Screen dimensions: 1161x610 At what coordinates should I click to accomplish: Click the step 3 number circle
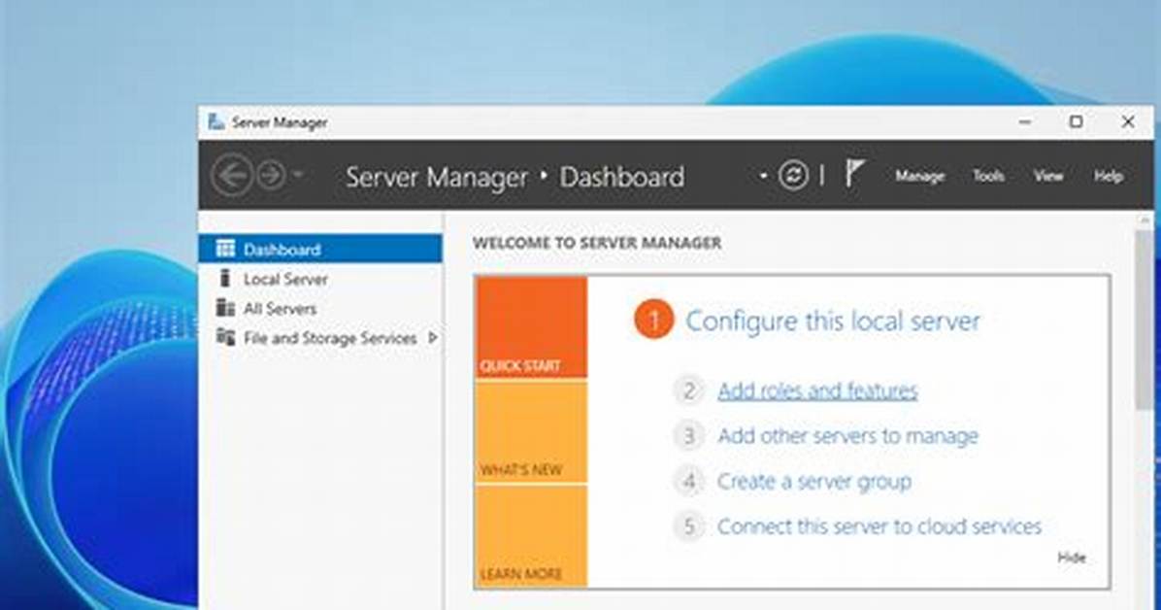pyautogui.click(x=688, y=436)
